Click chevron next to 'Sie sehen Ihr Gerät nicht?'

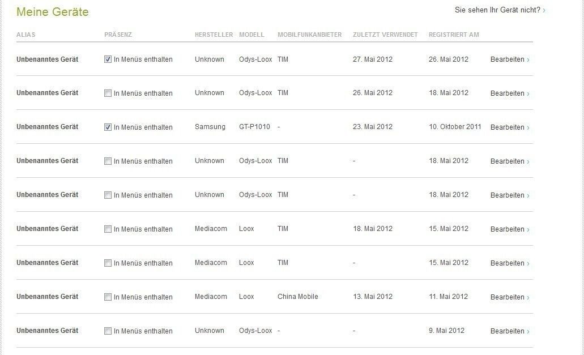(x=544, y=10)
